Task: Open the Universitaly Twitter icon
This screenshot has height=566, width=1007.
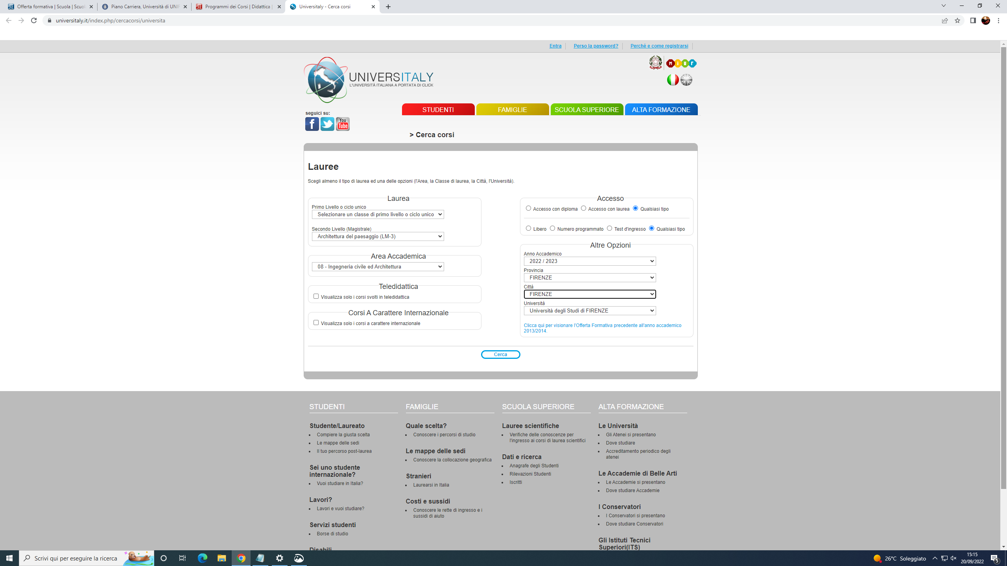Action: tap(327, 124)
